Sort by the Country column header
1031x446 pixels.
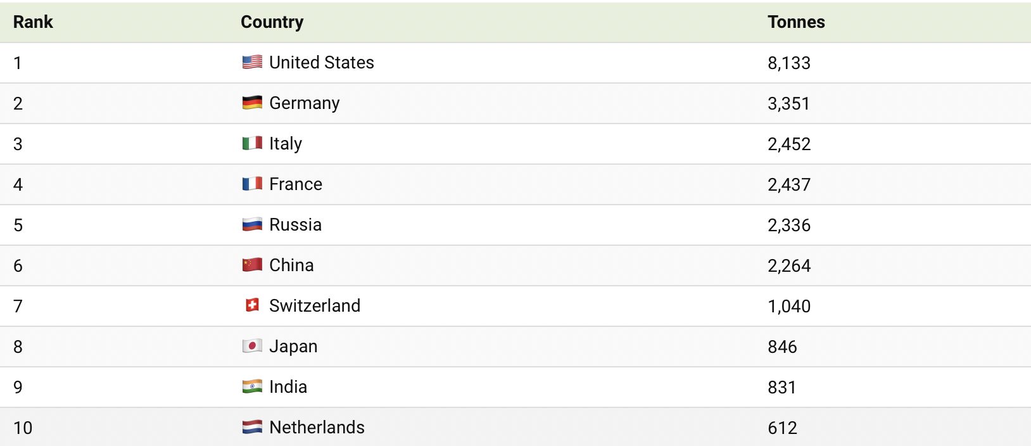(x=272, y=22)
